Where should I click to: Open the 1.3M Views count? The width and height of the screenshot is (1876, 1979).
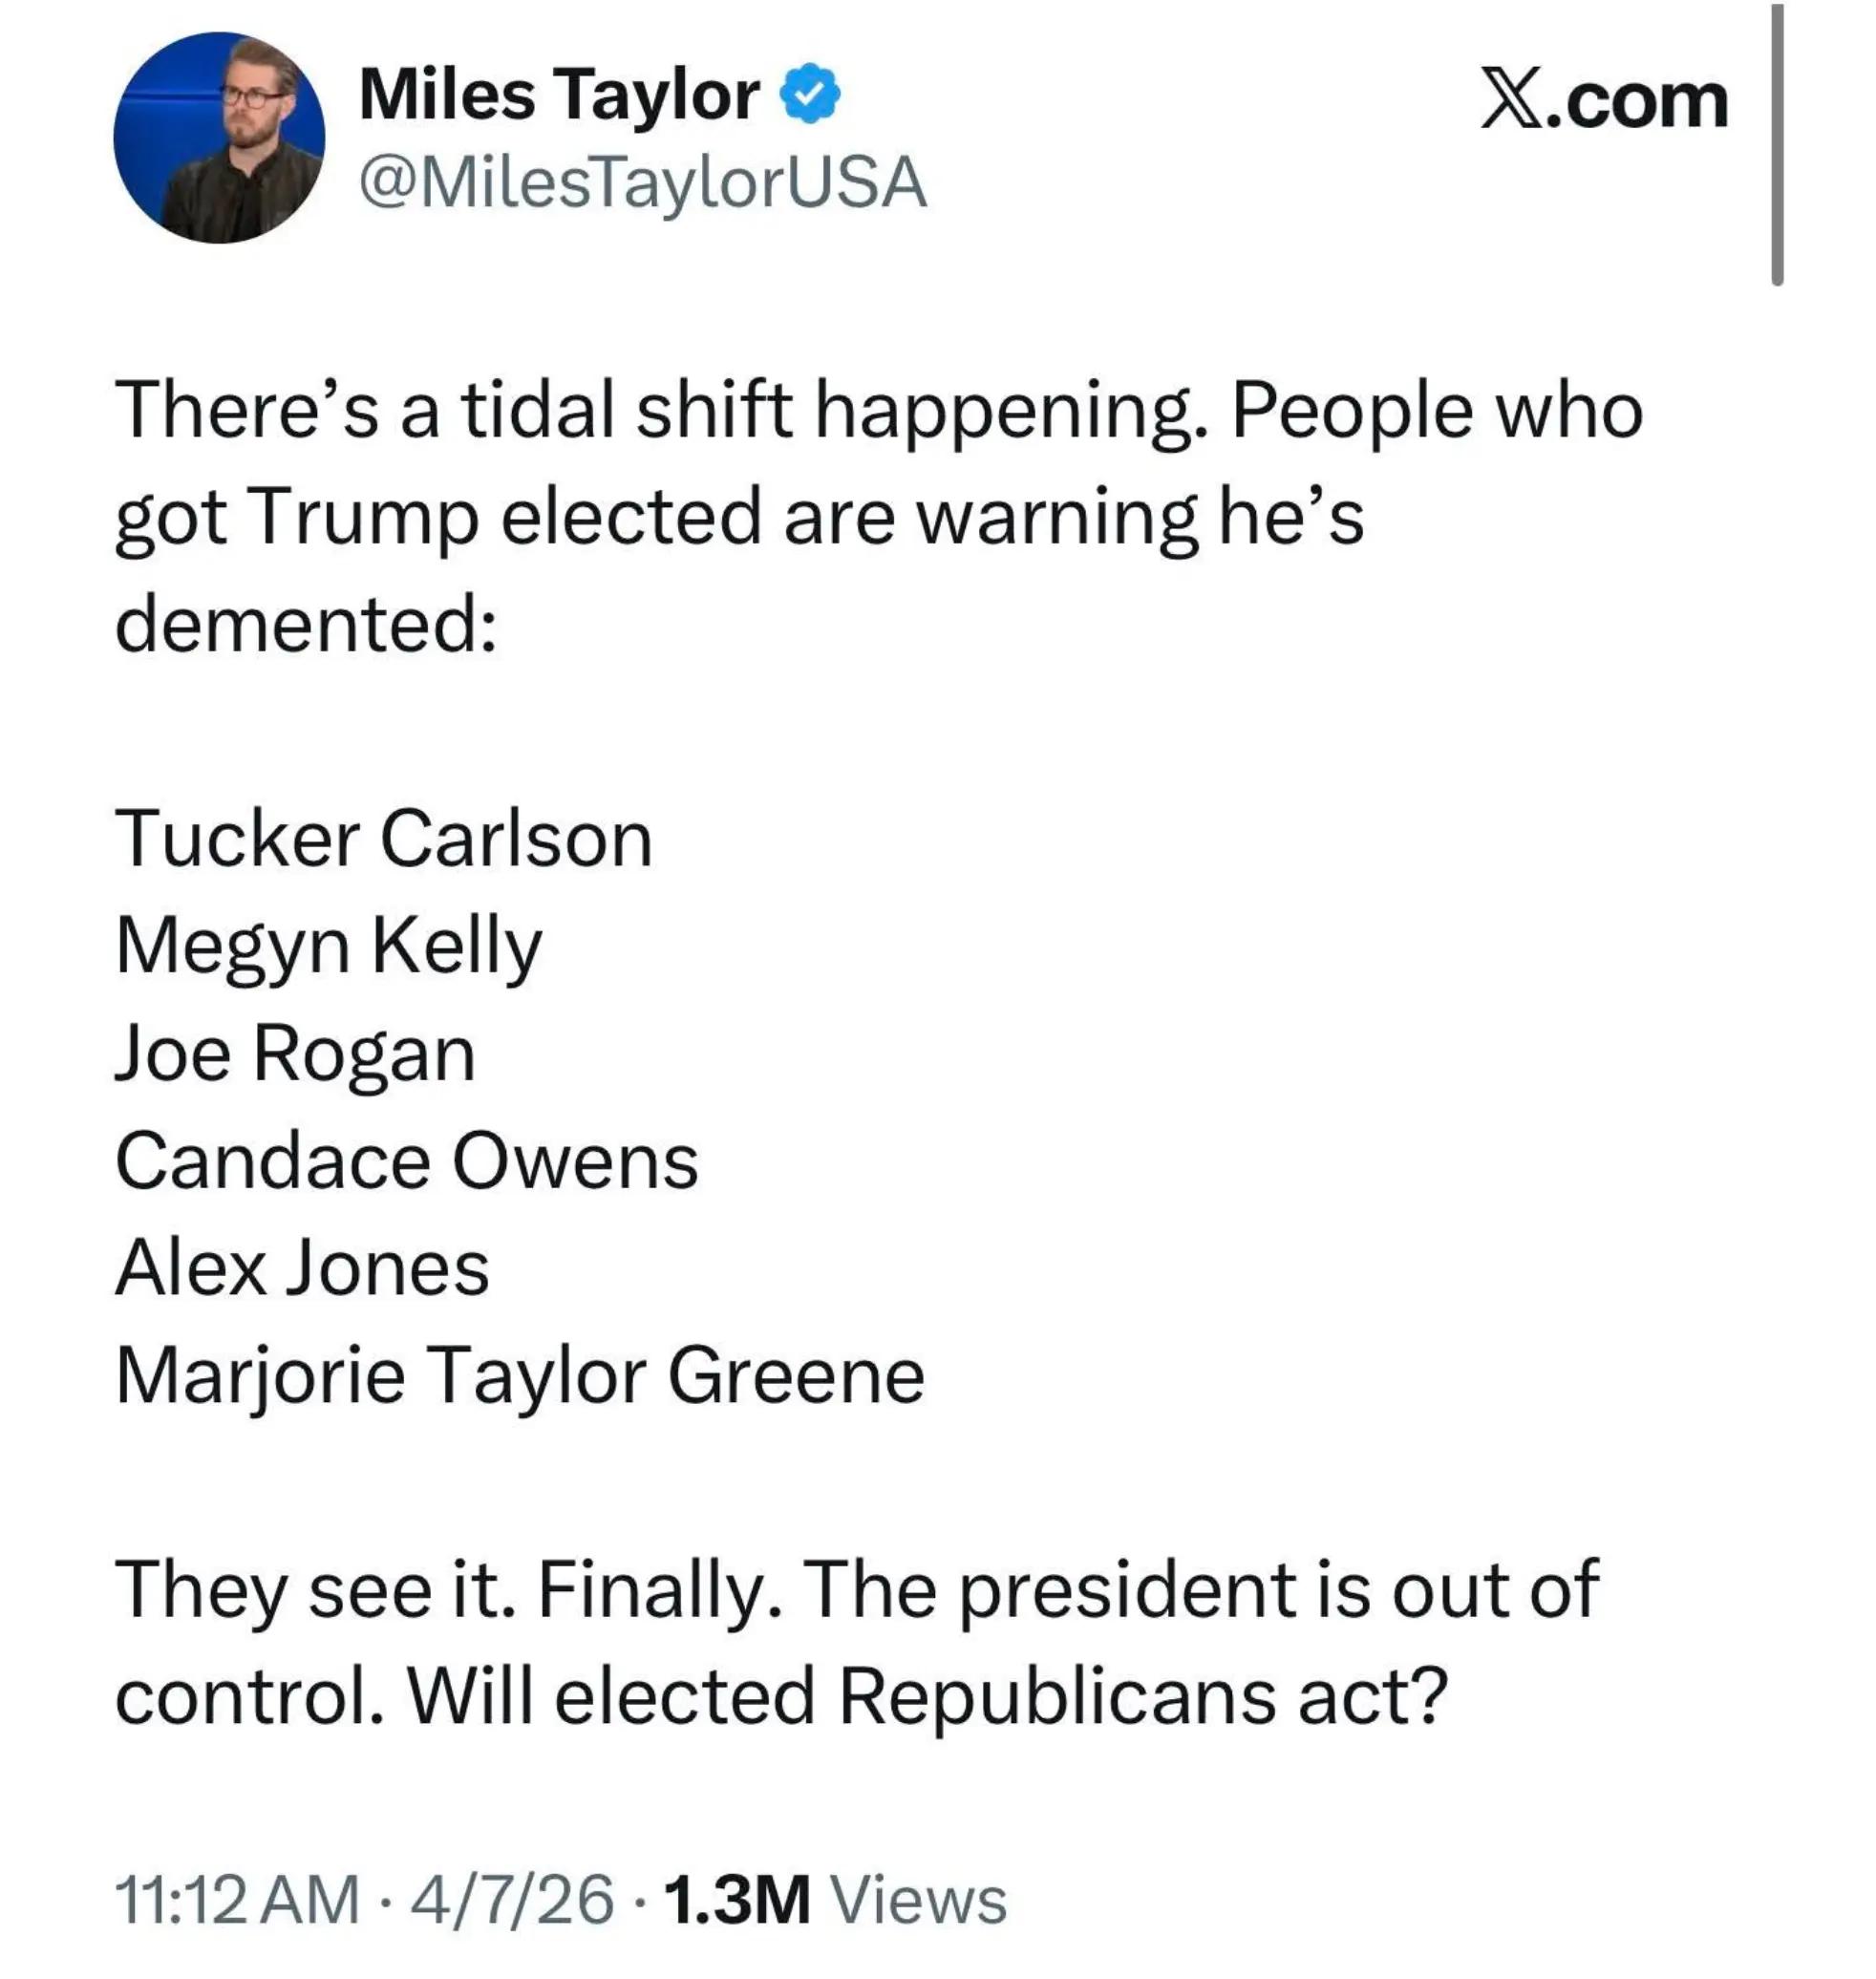pos(834,1898)
